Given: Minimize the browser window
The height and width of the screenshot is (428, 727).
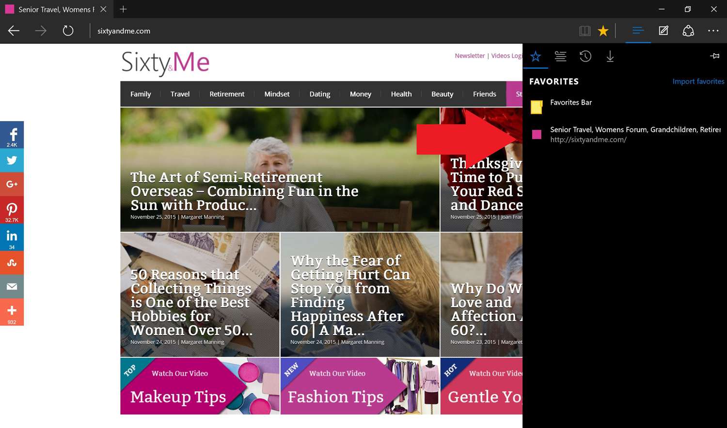Looking at the screenshot, I should click(x=662, y=9).
